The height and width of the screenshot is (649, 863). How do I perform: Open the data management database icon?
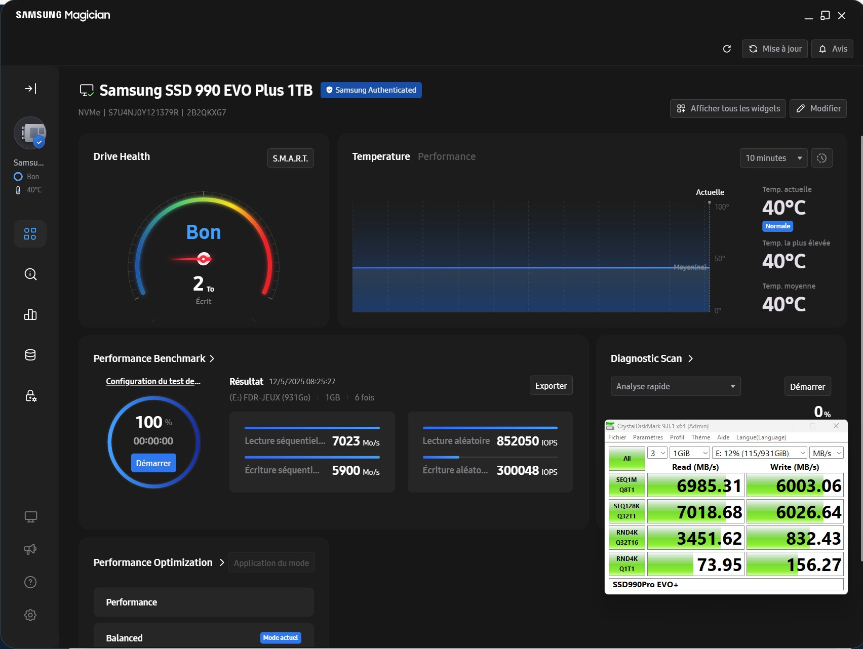click(30, 355)
